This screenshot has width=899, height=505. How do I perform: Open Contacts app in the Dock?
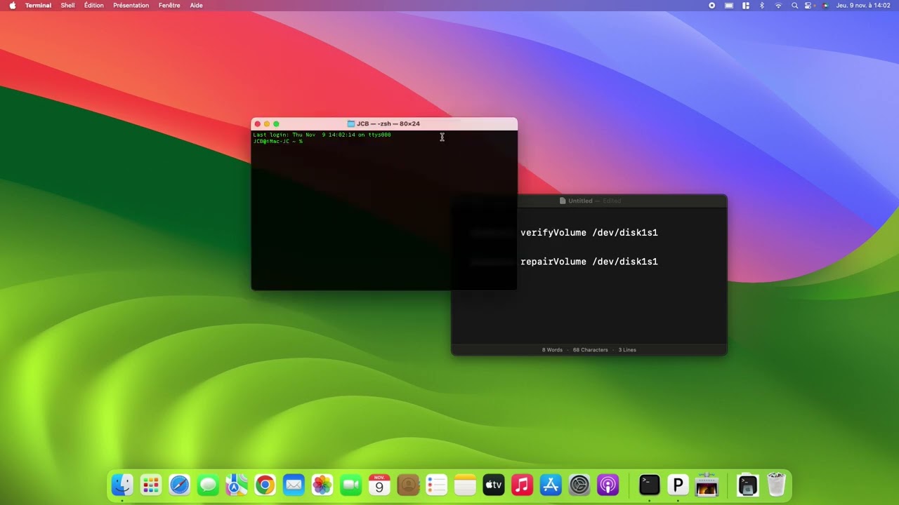408,485
